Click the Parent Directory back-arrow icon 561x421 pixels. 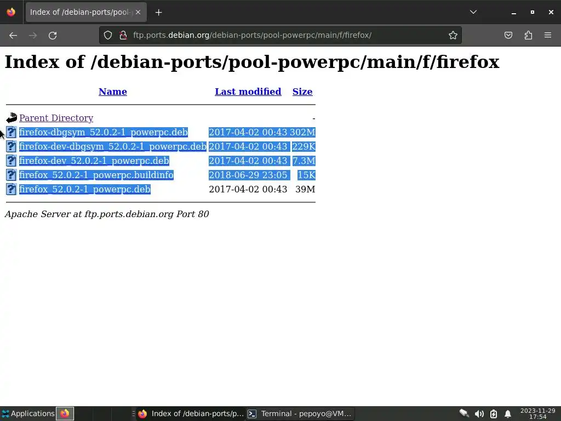(12, 118)
